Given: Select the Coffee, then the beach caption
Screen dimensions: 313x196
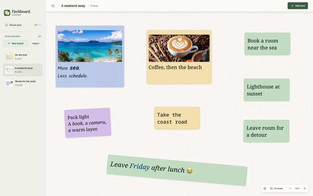Looking at the screenshot, I should pyautogui.click(x=175, y=67).
